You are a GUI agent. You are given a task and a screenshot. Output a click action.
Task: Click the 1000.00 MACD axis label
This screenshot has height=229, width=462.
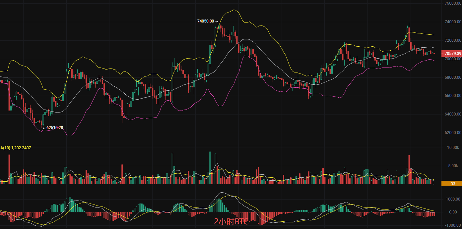point(453,199)
